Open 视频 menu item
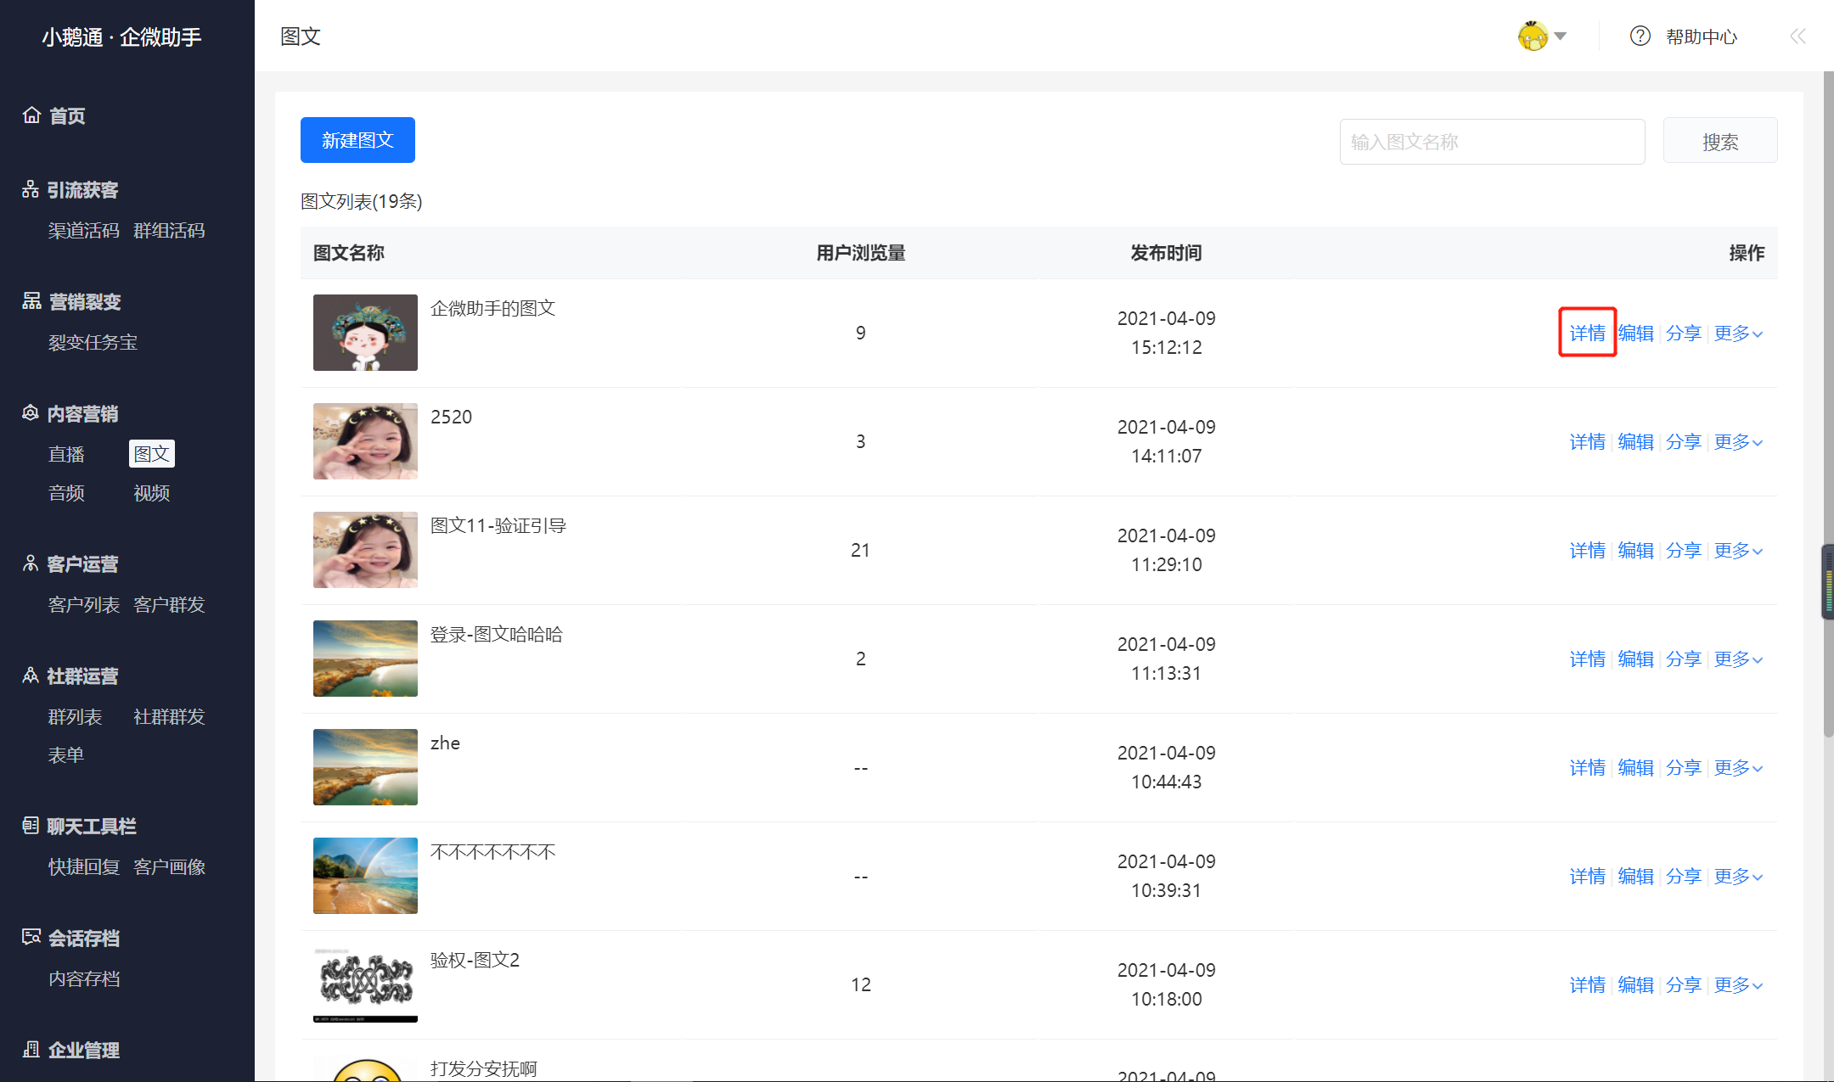The height and width of the screenshot is (1082, 1834). 152,493
